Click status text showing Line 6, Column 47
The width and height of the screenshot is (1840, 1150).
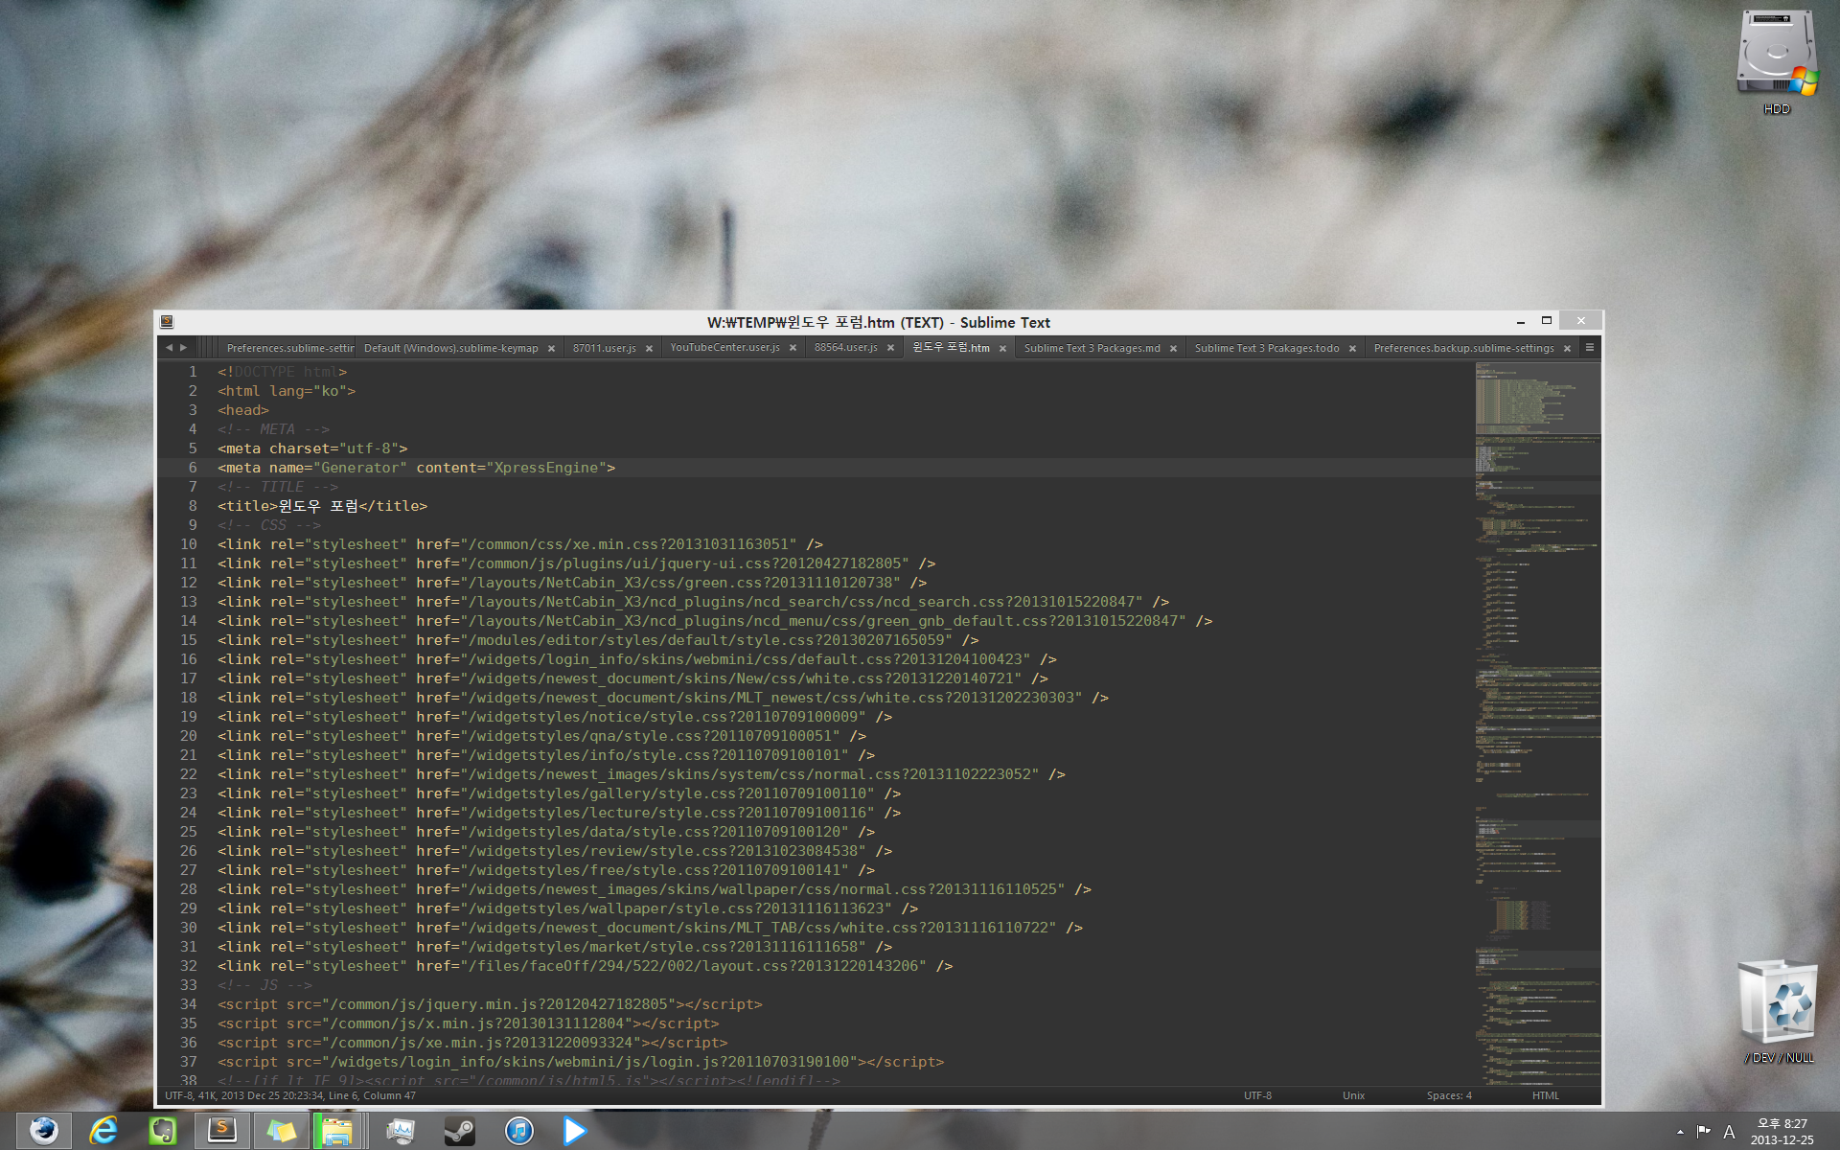pyautogui.click(x=372, y=1095)
